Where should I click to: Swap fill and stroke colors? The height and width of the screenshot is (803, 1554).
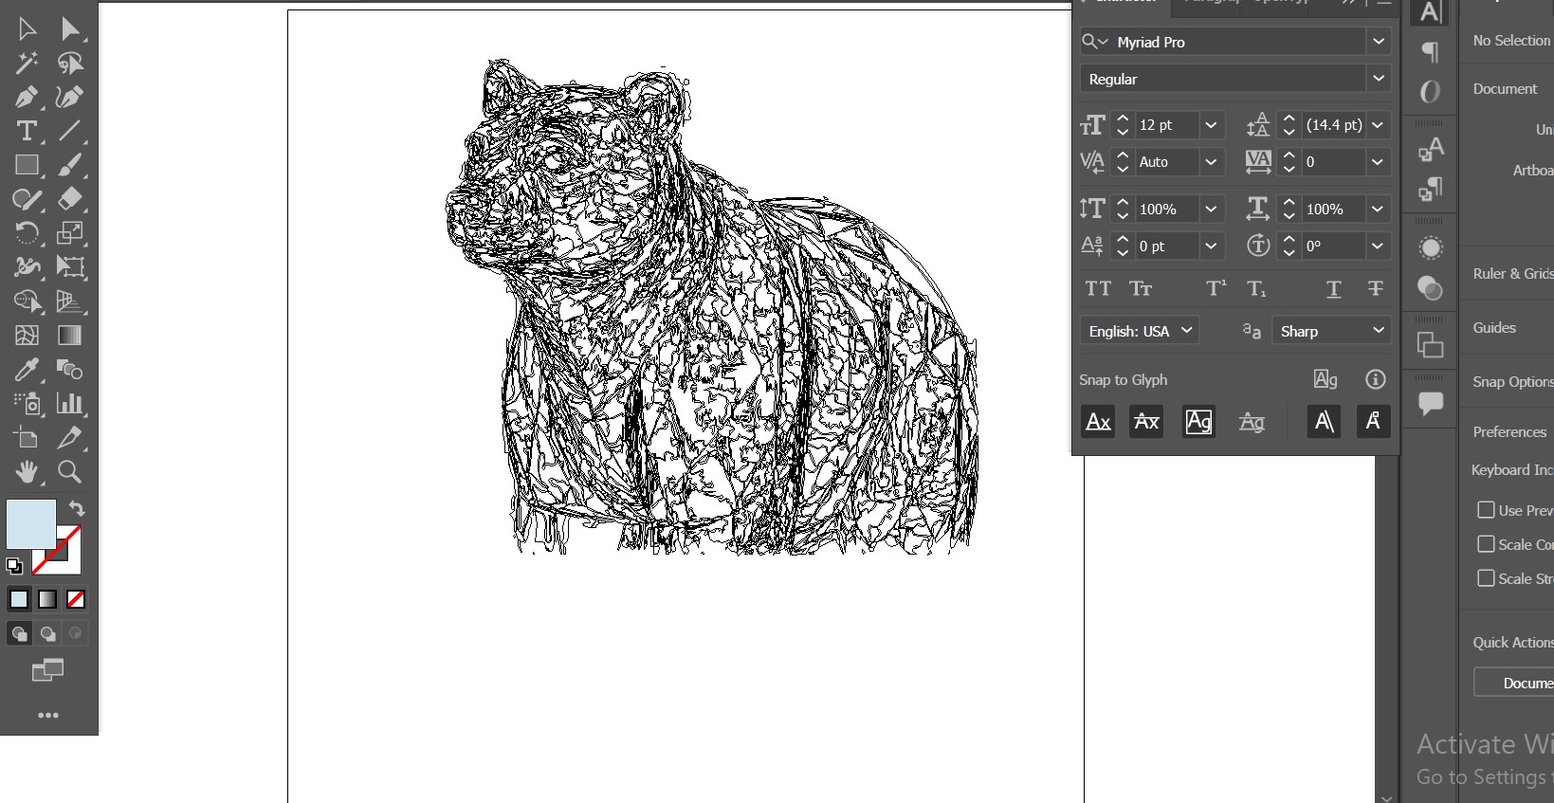coord(77,508)
